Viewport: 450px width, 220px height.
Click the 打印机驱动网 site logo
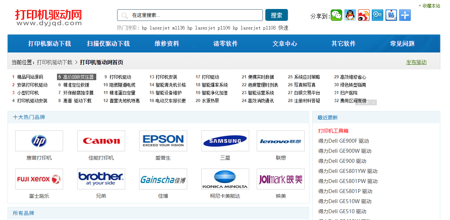[x=49, y=18]
